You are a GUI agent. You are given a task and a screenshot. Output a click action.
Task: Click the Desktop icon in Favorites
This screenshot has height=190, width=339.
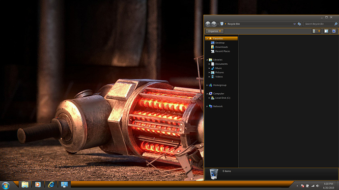[213, 43]
